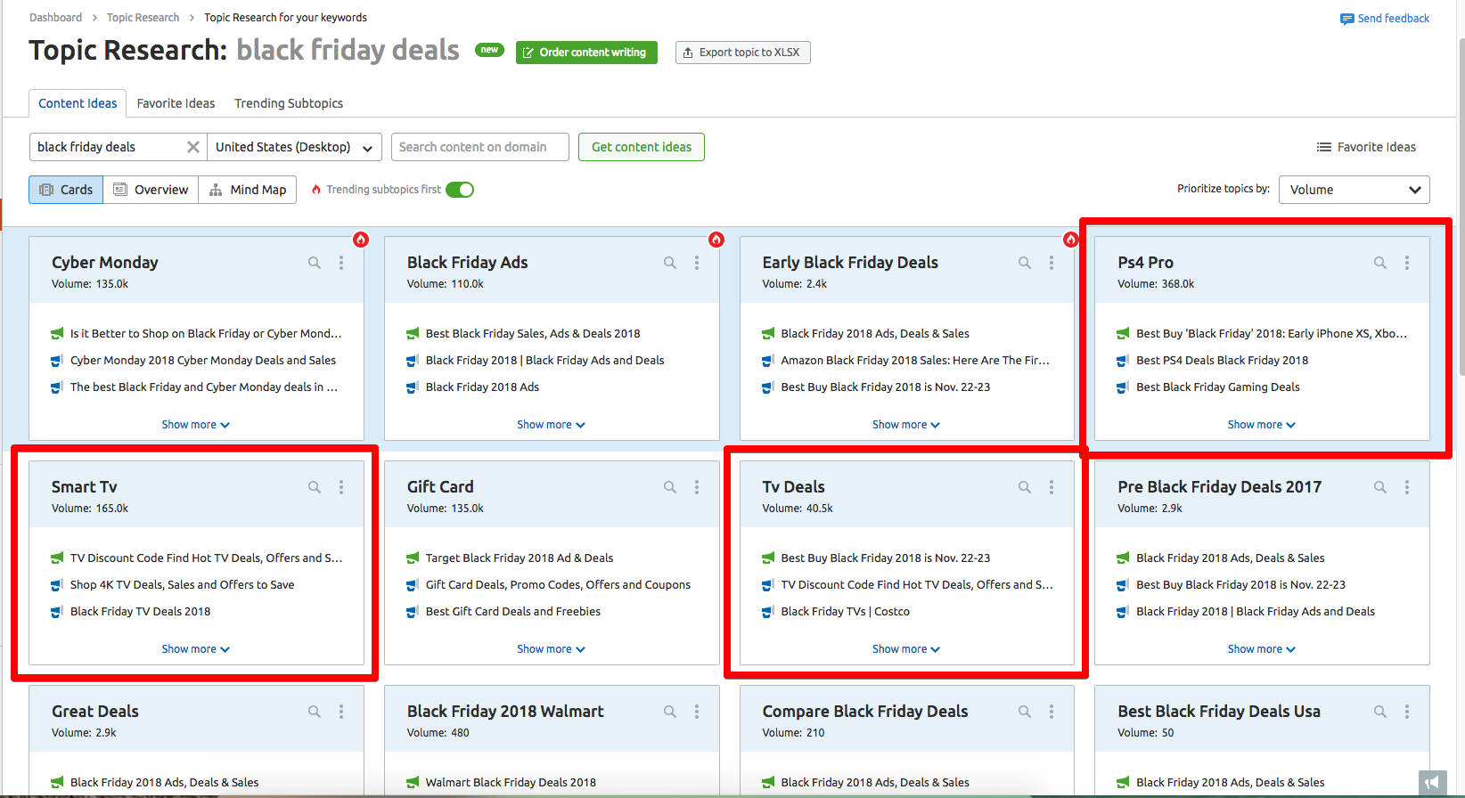Screen dimensions: 1465x798
Task: Clear the black friday deals keyword
Action: [192, 147]
